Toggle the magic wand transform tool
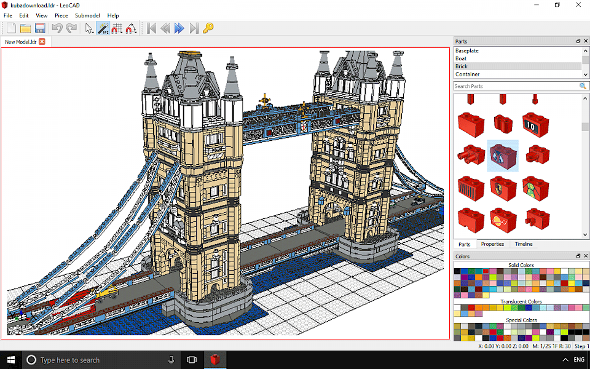Image resolution: width=590 pixels, height=369 pixels. [103, 28]
